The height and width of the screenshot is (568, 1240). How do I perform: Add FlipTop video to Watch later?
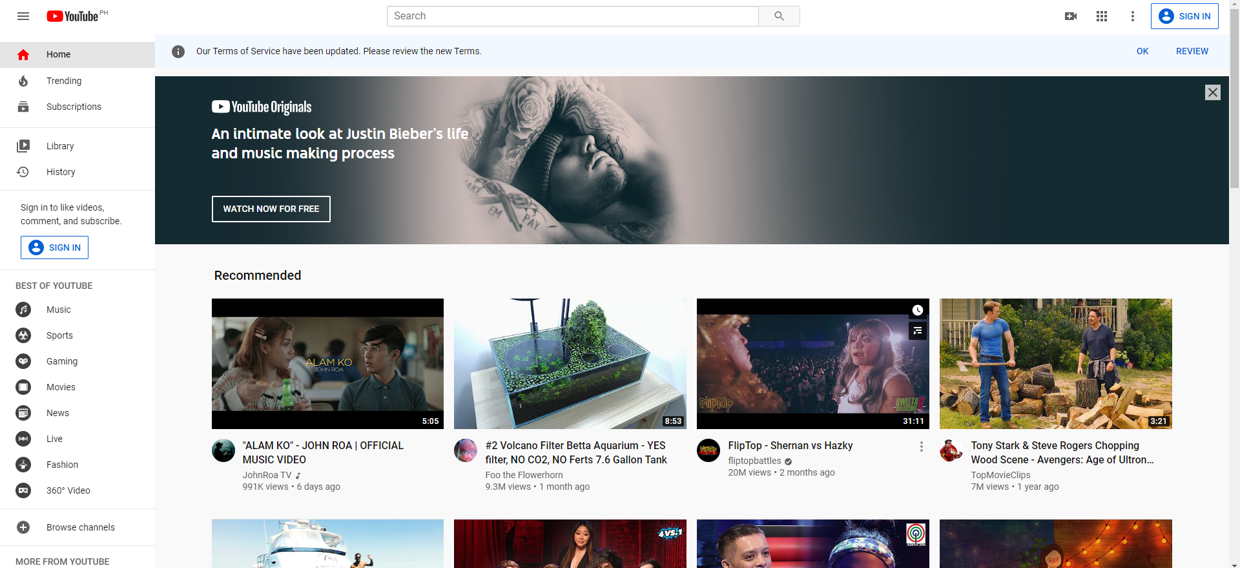point(918,311)
